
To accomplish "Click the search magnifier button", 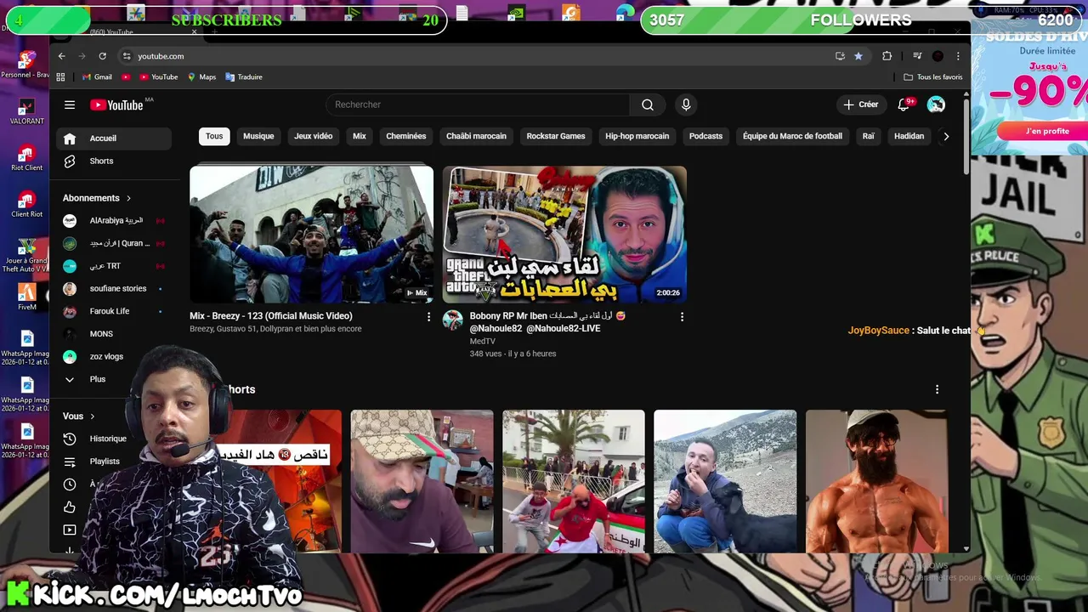I will [648, 105].
